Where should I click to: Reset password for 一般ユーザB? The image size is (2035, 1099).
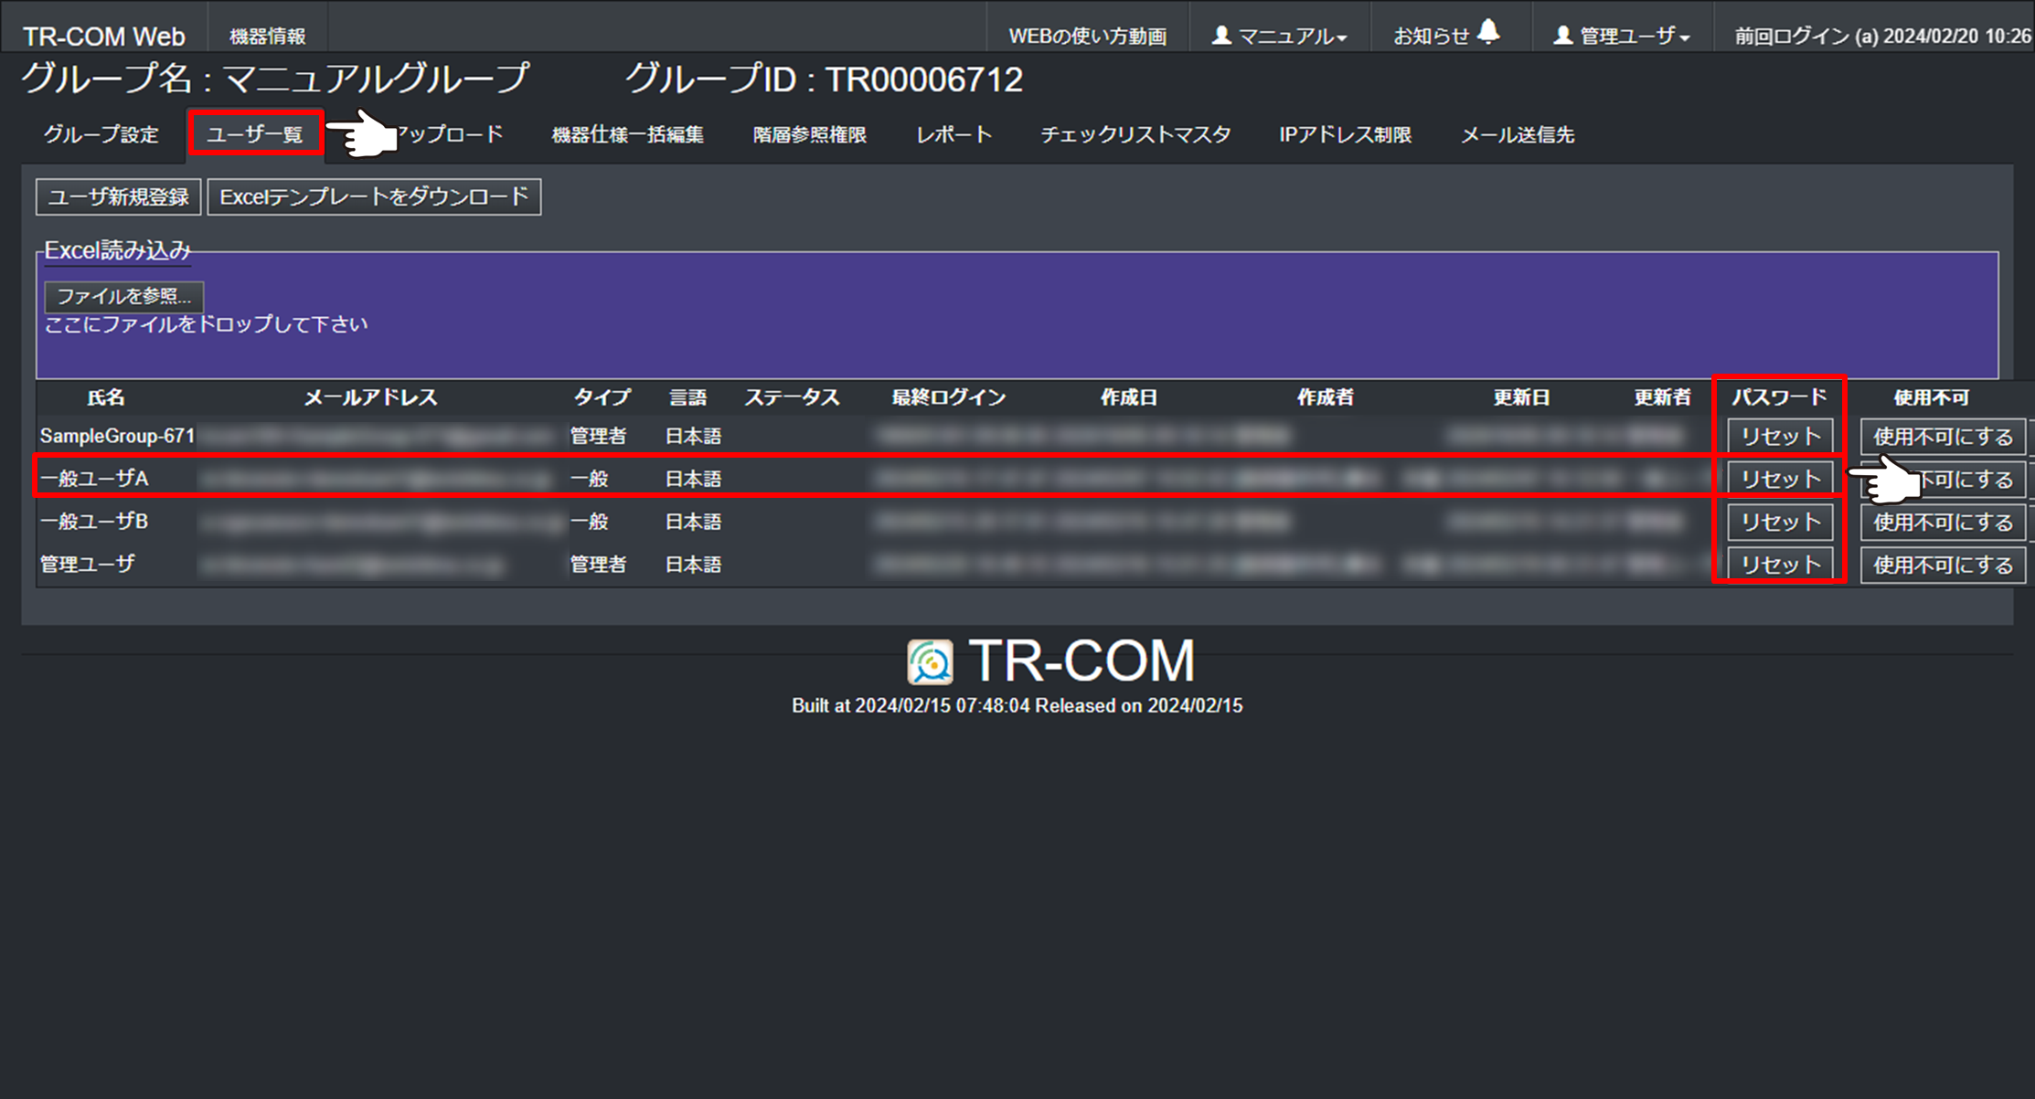[x=1780, y=522]
